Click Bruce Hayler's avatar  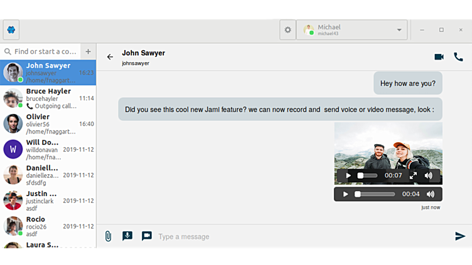coord(13,98)
